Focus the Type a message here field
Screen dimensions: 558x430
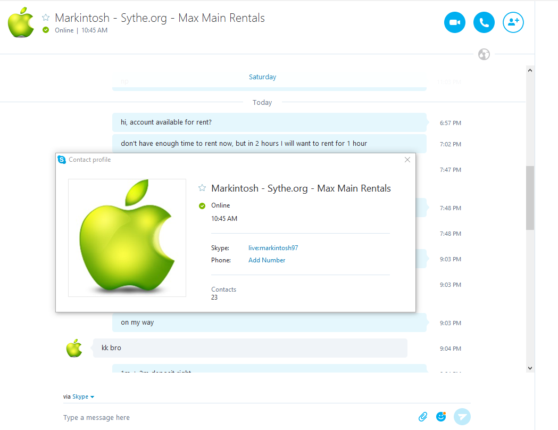(x=235, y=418)
